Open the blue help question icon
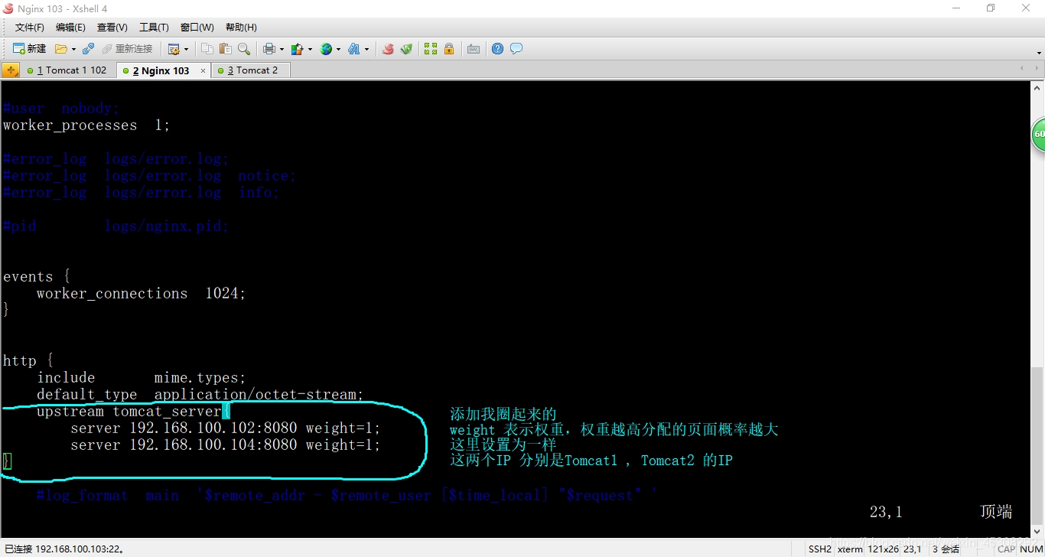This screenshot has width=1045, height=557. [x=498, y=49]
